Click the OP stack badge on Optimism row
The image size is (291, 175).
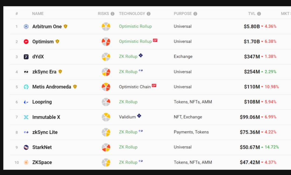coord(155,40)
